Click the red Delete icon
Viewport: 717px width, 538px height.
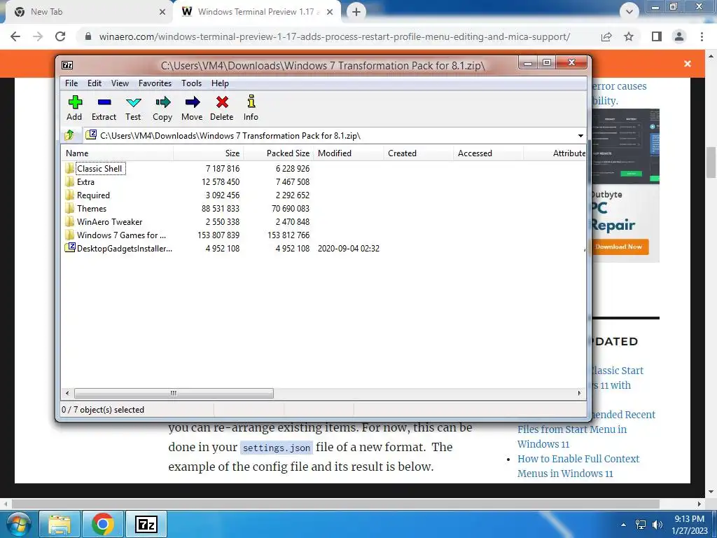point(222,102)
